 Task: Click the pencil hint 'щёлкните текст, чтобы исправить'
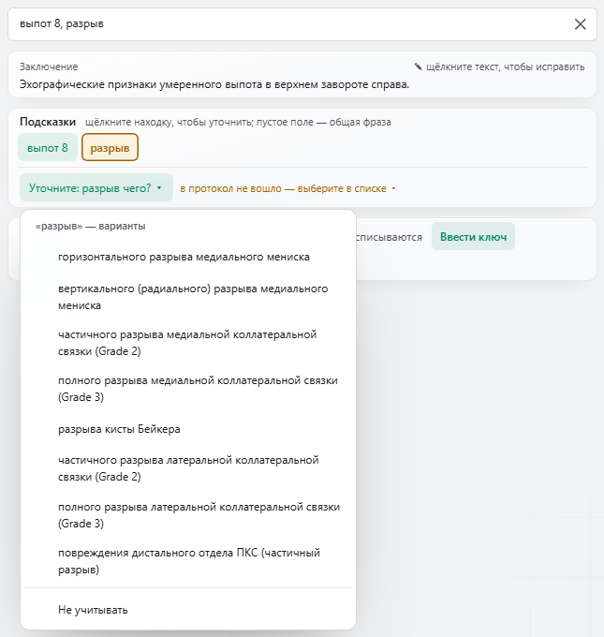click(499, 67)
